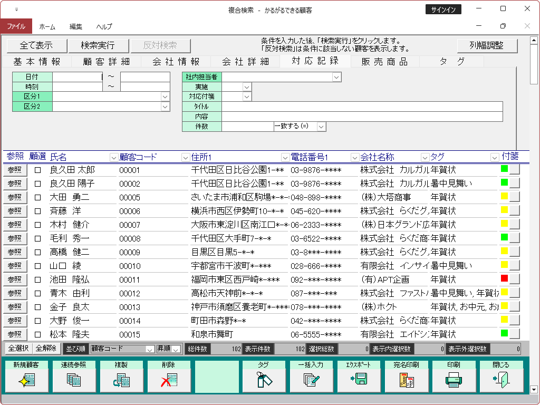The height and width of the screenshot is (405, 540).
Task: Select checkbox for 池田 隆弘 row
Action: (37, 279)
